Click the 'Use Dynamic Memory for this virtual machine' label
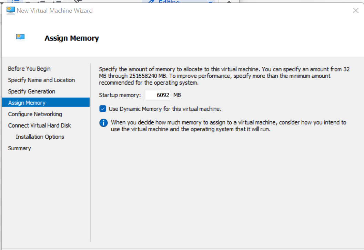The width and height of the screenshot is (364, 250). tap(165, 109)
